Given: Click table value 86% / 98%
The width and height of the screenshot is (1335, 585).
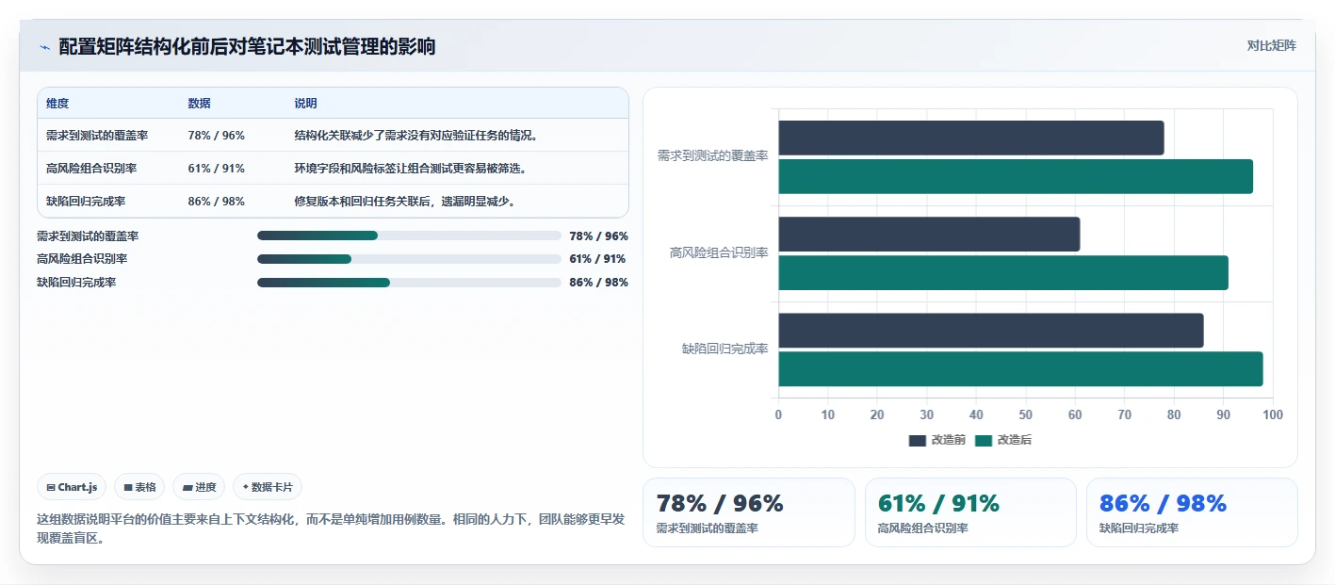Looking at the screenshot, I should [x=217, y=201].
